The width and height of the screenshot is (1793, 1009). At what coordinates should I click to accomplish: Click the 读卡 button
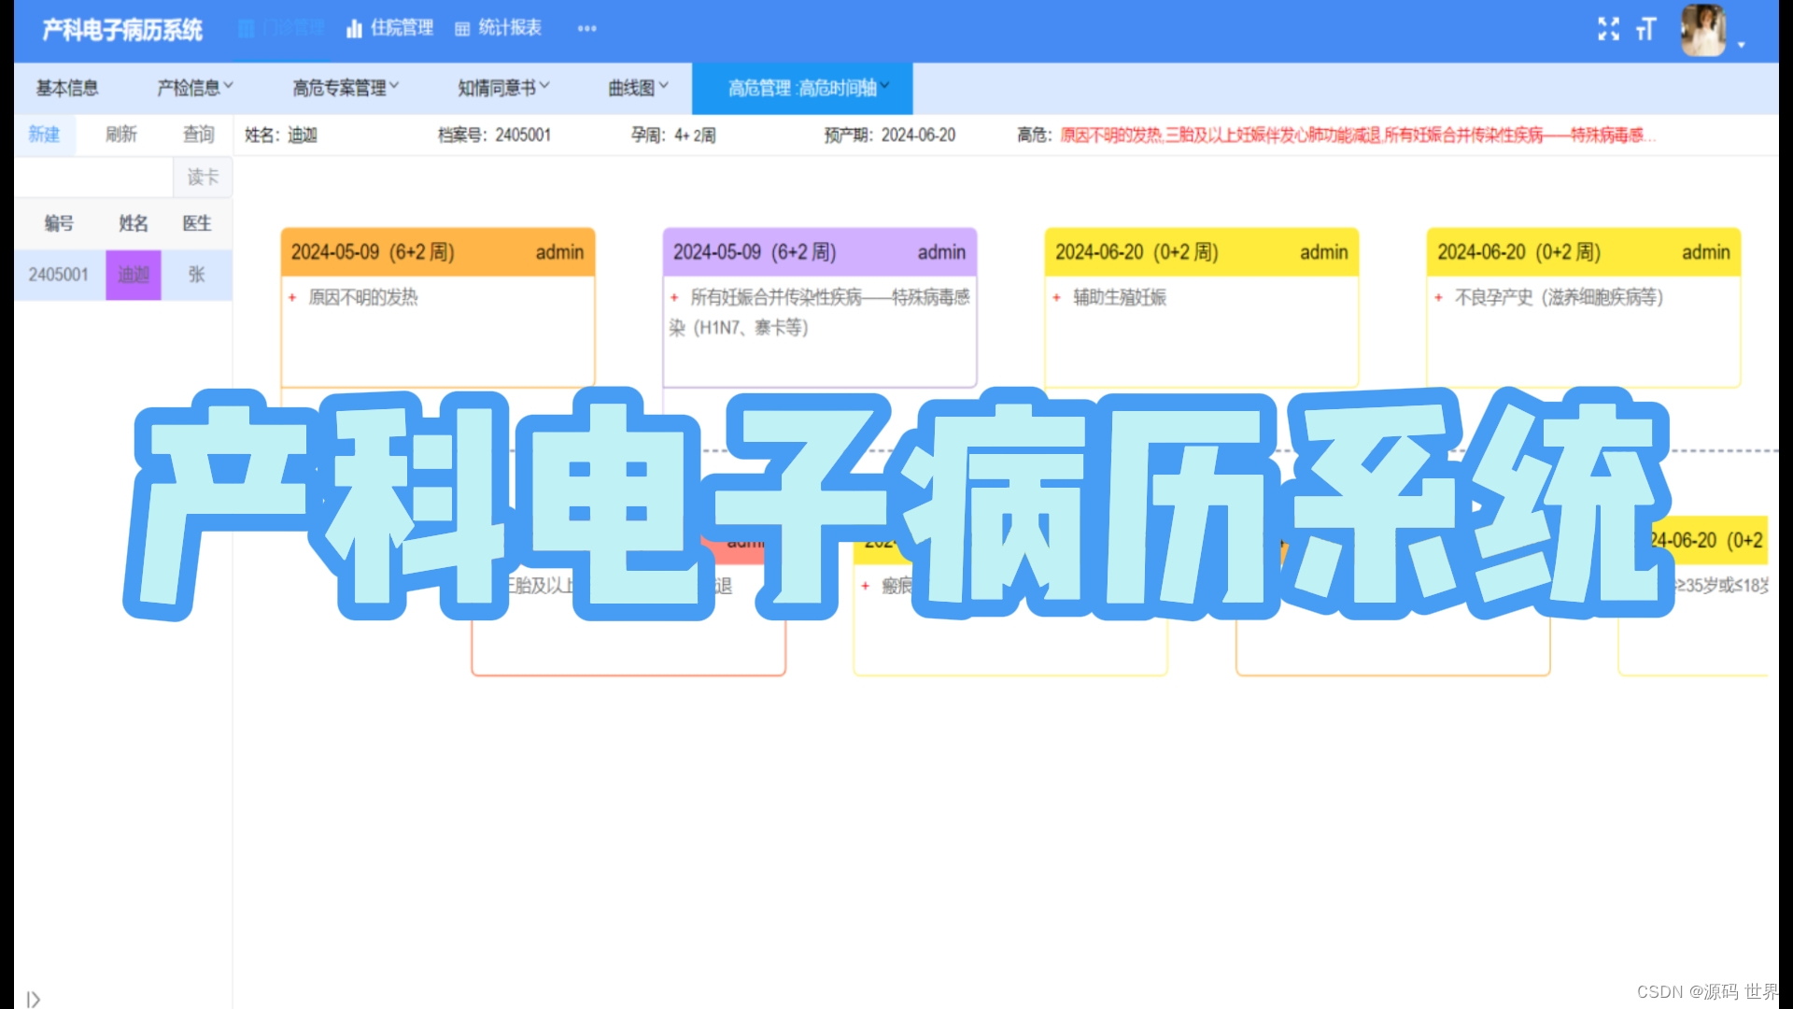203,178
